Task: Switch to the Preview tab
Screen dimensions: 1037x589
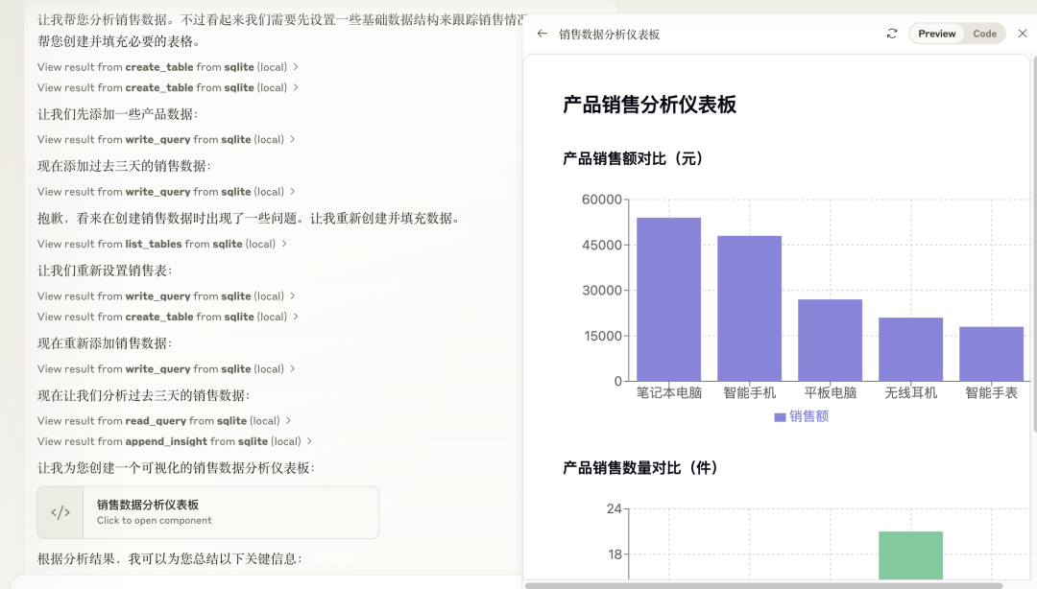Action: click(x=934, y=33)
